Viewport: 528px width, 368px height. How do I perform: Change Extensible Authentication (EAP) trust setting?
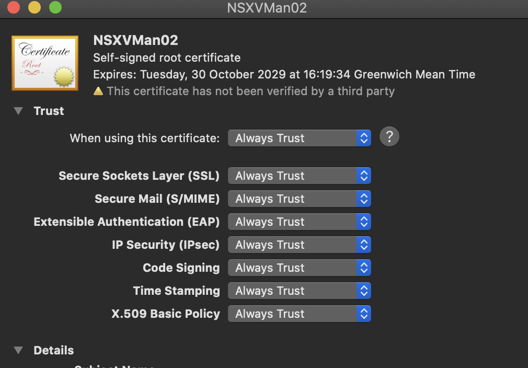point(300,222)
